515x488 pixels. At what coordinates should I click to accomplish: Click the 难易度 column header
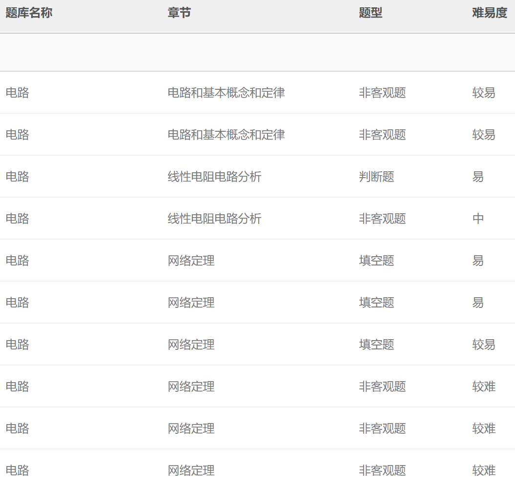coord(490,13)
